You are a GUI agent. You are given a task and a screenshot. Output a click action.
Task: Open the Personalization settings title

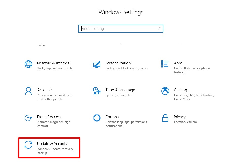pyautogui.click(x=118, y=63)
